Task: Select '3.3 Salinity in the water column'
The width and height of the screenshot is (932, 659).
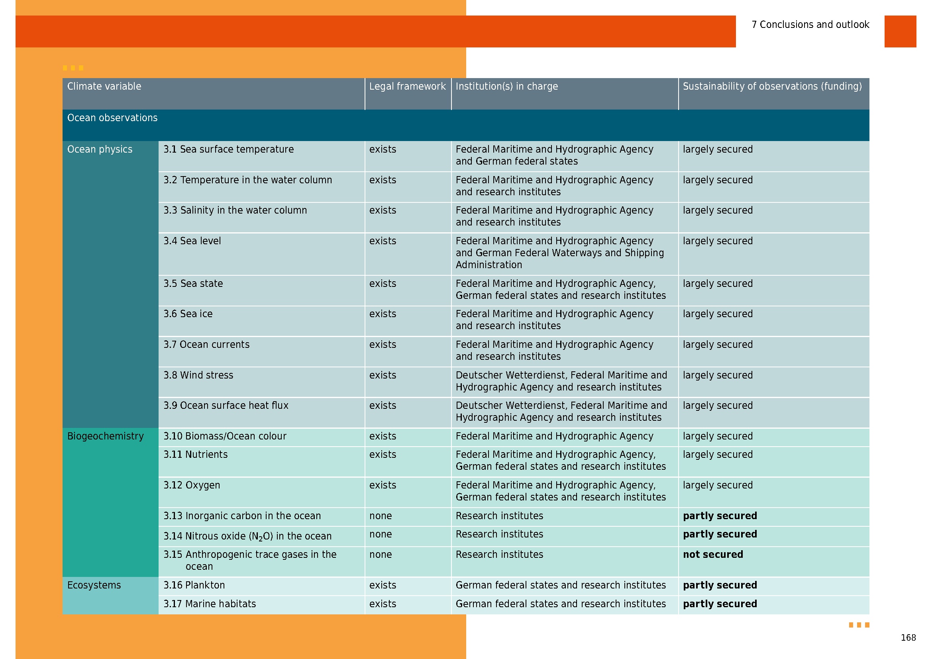Action: click(x=235, y=210)
